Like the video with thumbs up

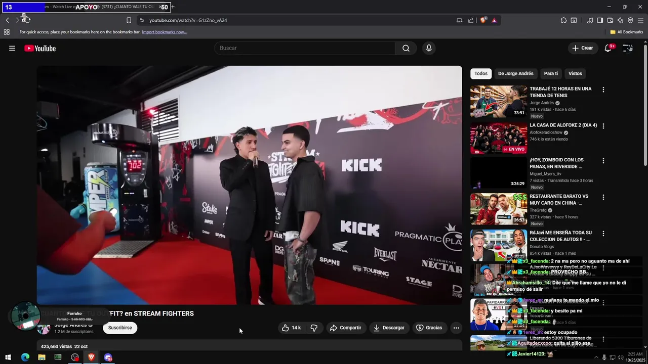tap(291, 328)
